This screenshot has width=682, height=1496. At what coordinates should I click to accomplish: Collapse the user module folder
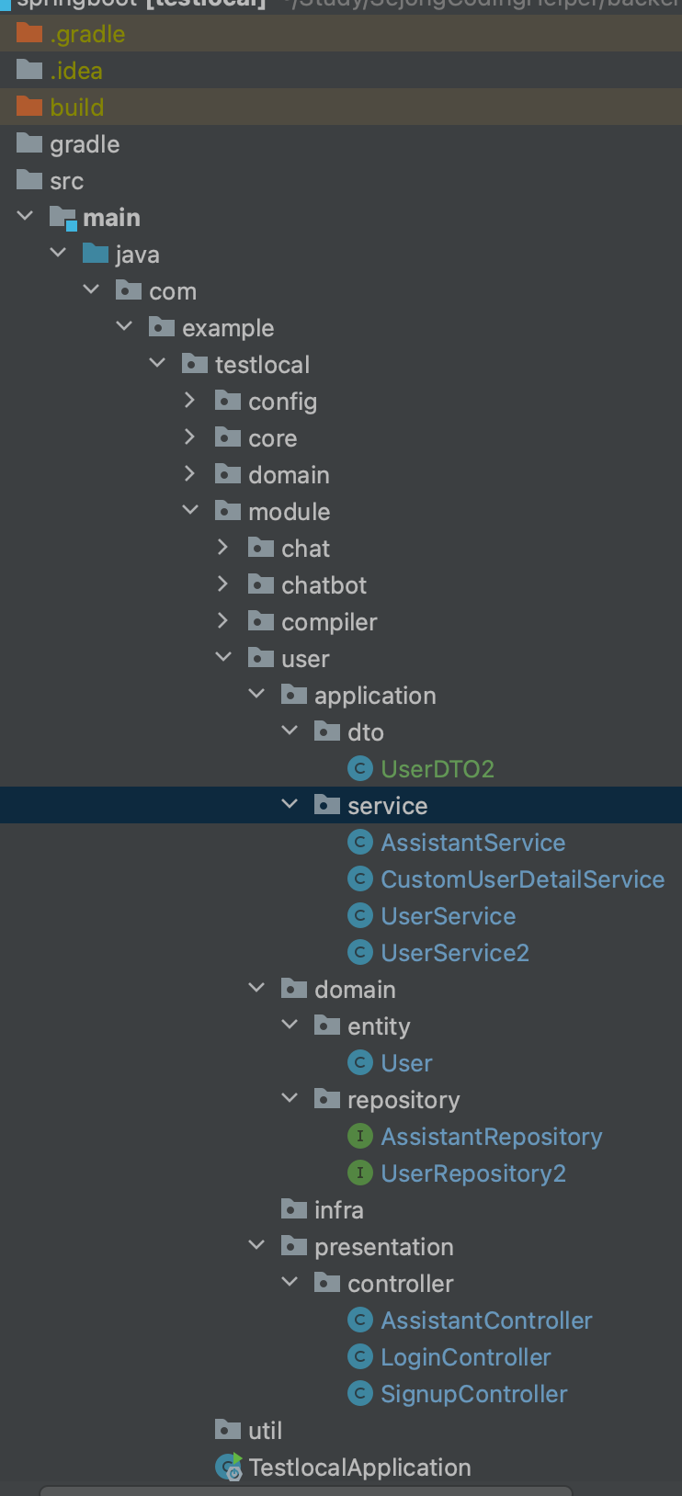223,657
